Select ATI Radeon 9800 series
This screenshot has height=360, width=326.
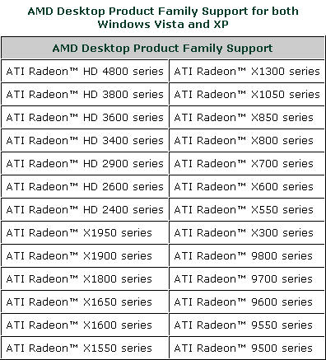coord(247,255)
